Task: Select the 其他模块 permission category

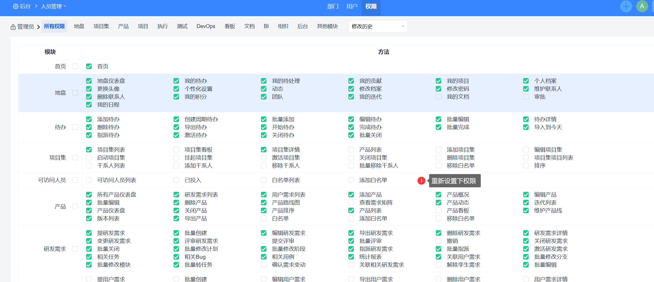Action: click(327, 26)
